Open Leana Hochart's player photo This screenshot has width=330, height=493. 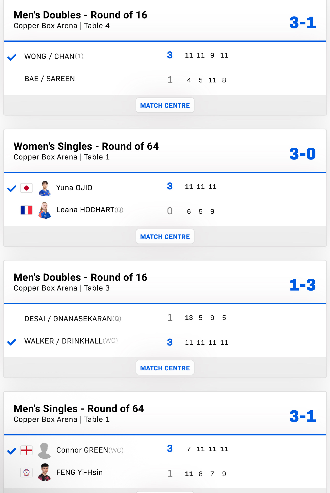pyautogui.click(x=45, y=210)
